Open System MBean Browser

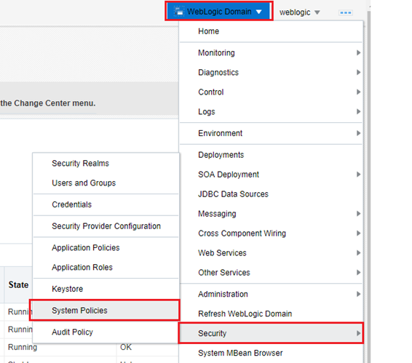click(272, 353)
